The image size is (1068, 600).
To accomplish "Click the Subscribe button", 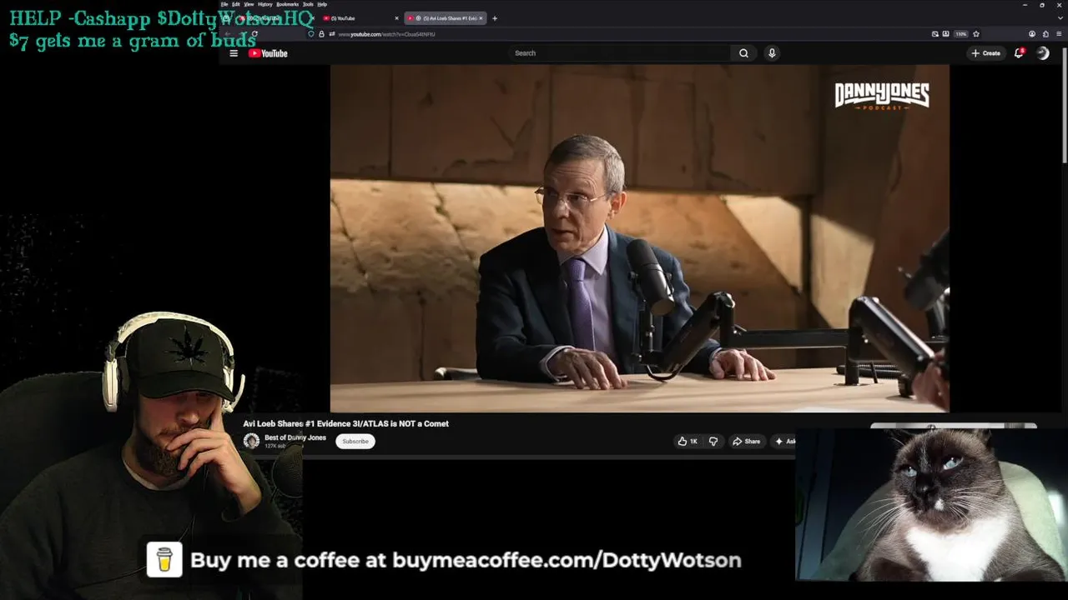I will click(355, 442).
